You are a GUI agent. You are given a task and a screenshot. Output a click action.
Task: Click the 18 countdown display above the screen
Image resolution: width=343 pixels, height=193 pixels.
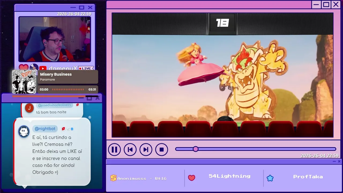click(222, 23)
